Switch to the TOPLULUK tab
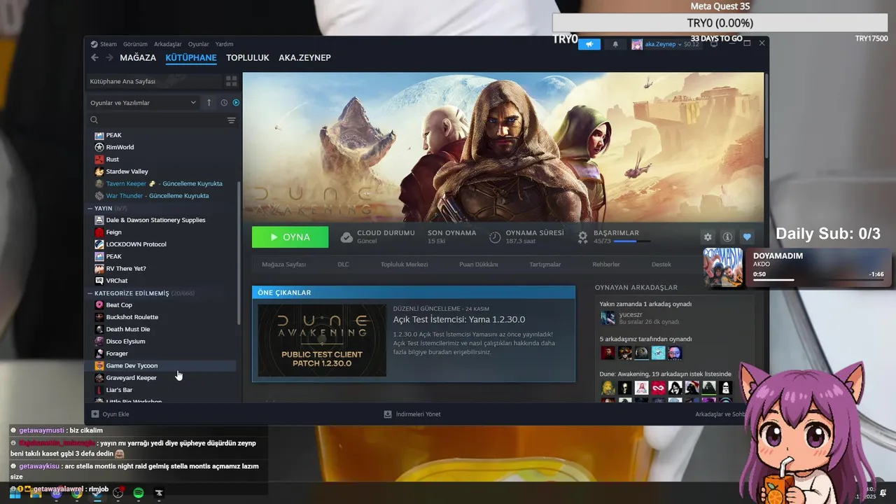This screenshot has width=896, height=504. [248, 57]
